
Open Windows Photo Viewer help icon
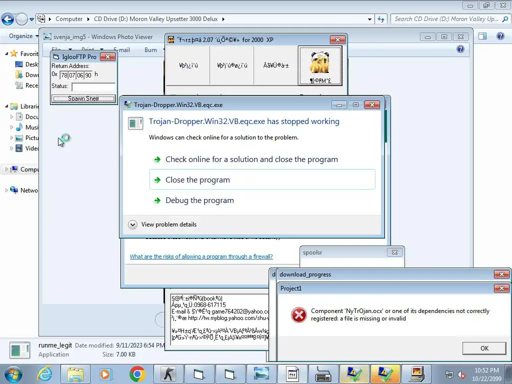(x=460, y=49)
